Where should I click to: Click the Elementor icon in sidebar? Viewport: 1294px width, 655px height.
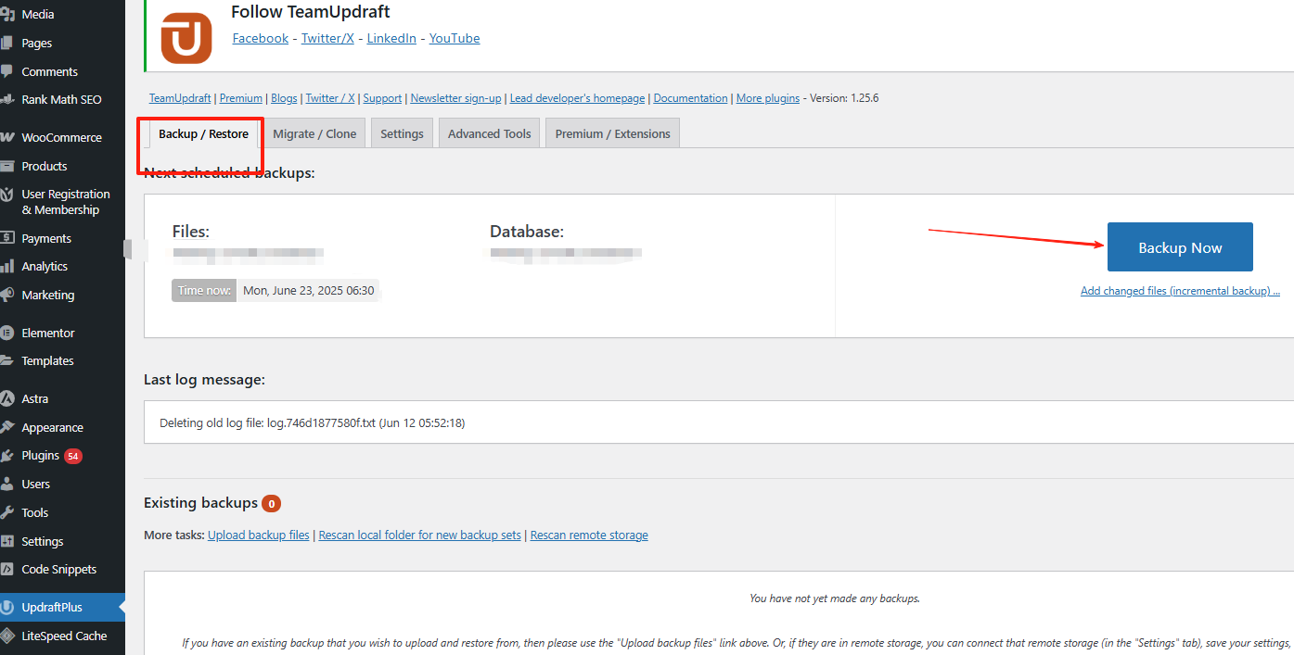point(7,333)
